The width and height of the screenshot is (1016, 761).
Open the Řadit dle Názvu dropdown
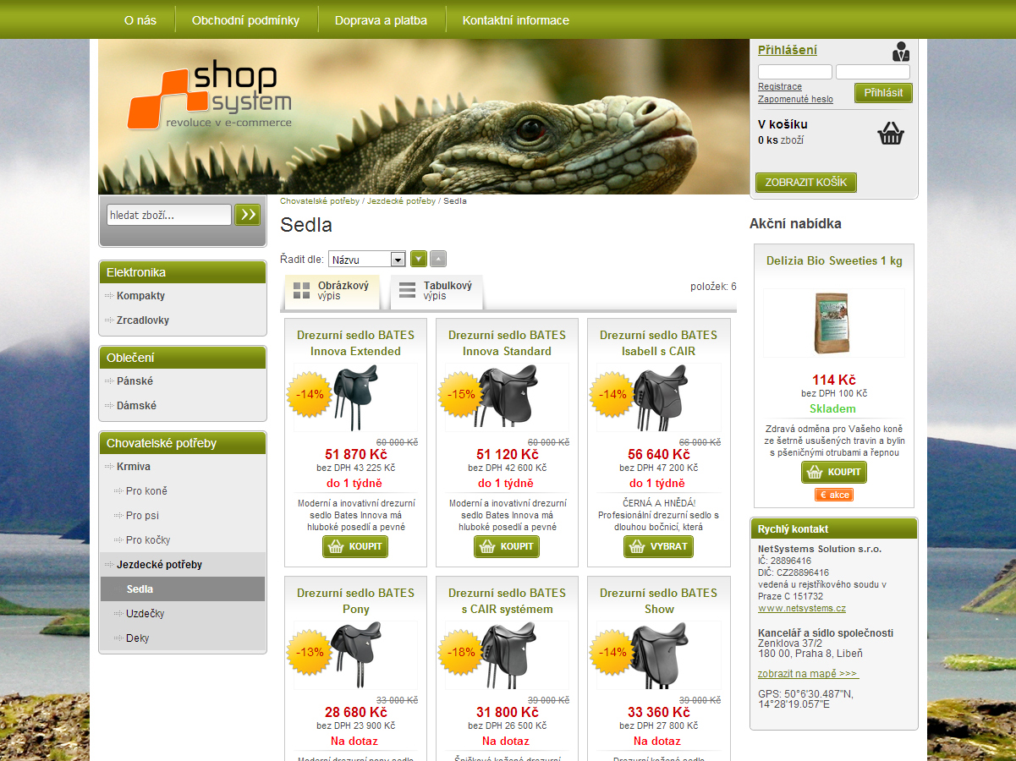(x=367, y=260)
